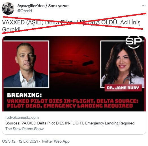The width and height of the screenshot is (148, 146).
Task: Open the link preview card image
Action: click(74, 74)
